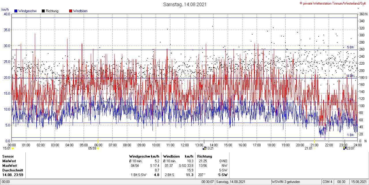Click the Durchschnitt row label
The height and width of the screenshot is (185, 369).
pyautogui.click(x=12, y=170)
